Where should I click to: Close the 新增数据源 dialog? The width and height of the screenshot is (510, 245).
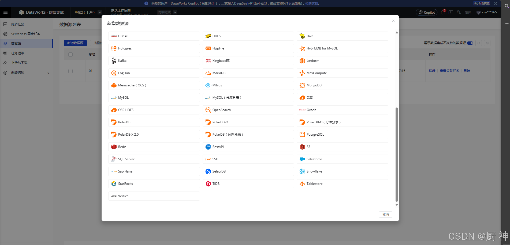pyautogui.click(x=393, y=21)
